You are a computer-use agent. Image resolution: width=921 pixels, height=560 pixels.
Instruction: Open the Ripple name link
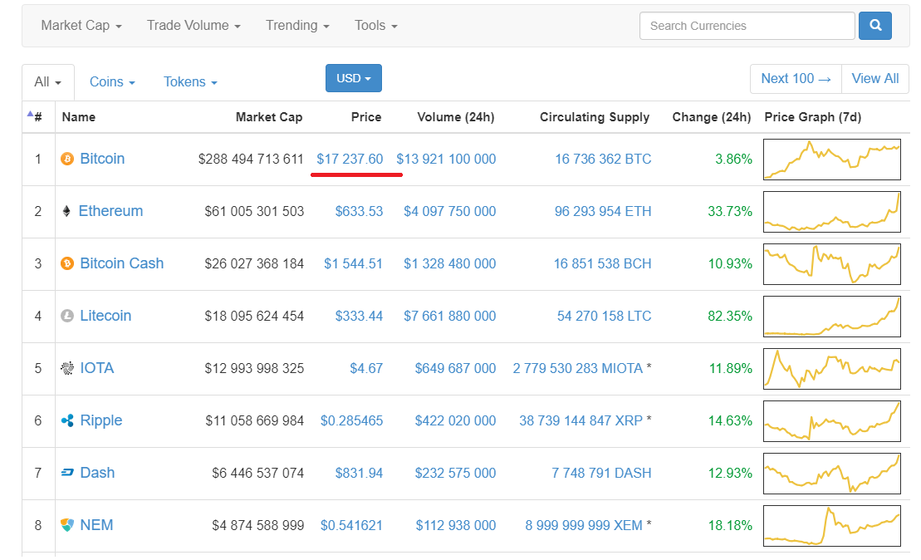point(101,420)
